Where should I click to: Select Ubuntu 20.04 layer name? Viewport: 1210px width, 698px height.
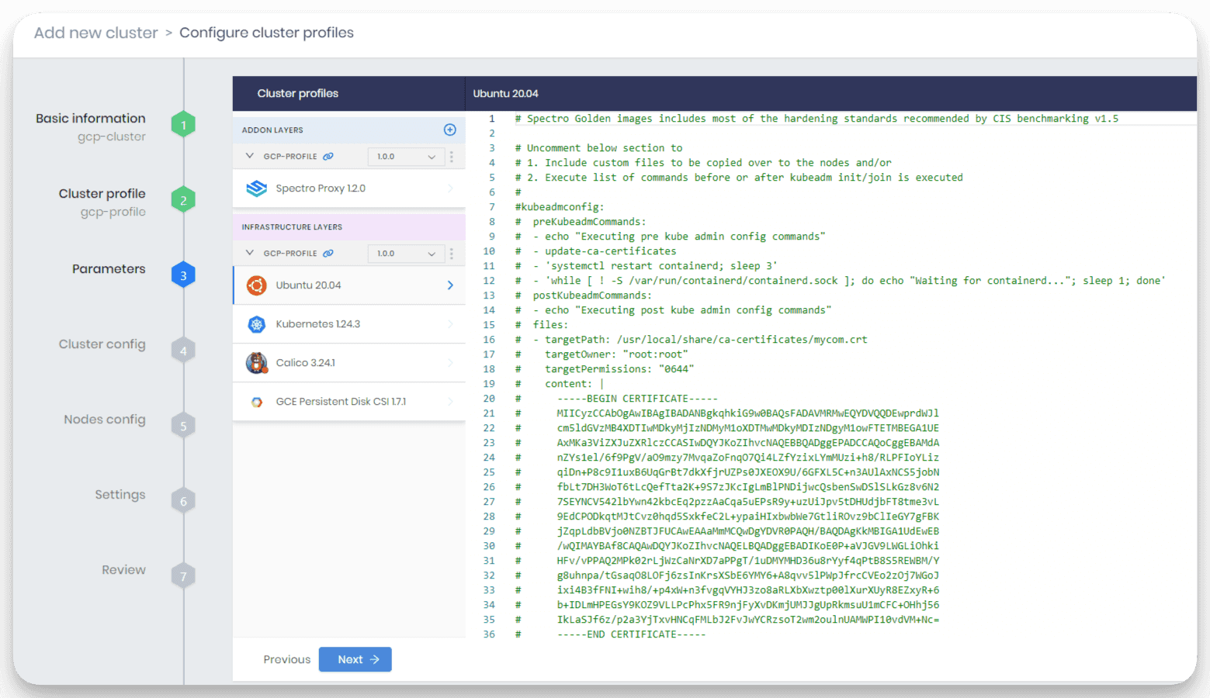click(308, 285)
